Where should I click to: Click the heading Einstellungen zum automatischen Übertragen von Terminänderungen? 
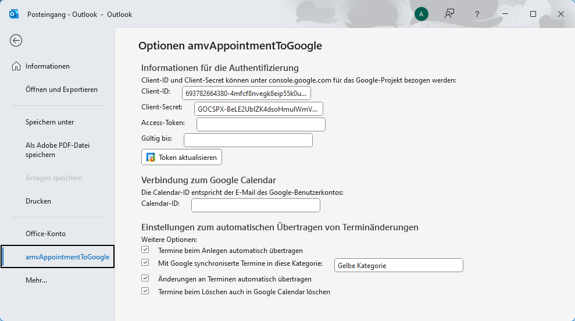[x=280, y=227]
